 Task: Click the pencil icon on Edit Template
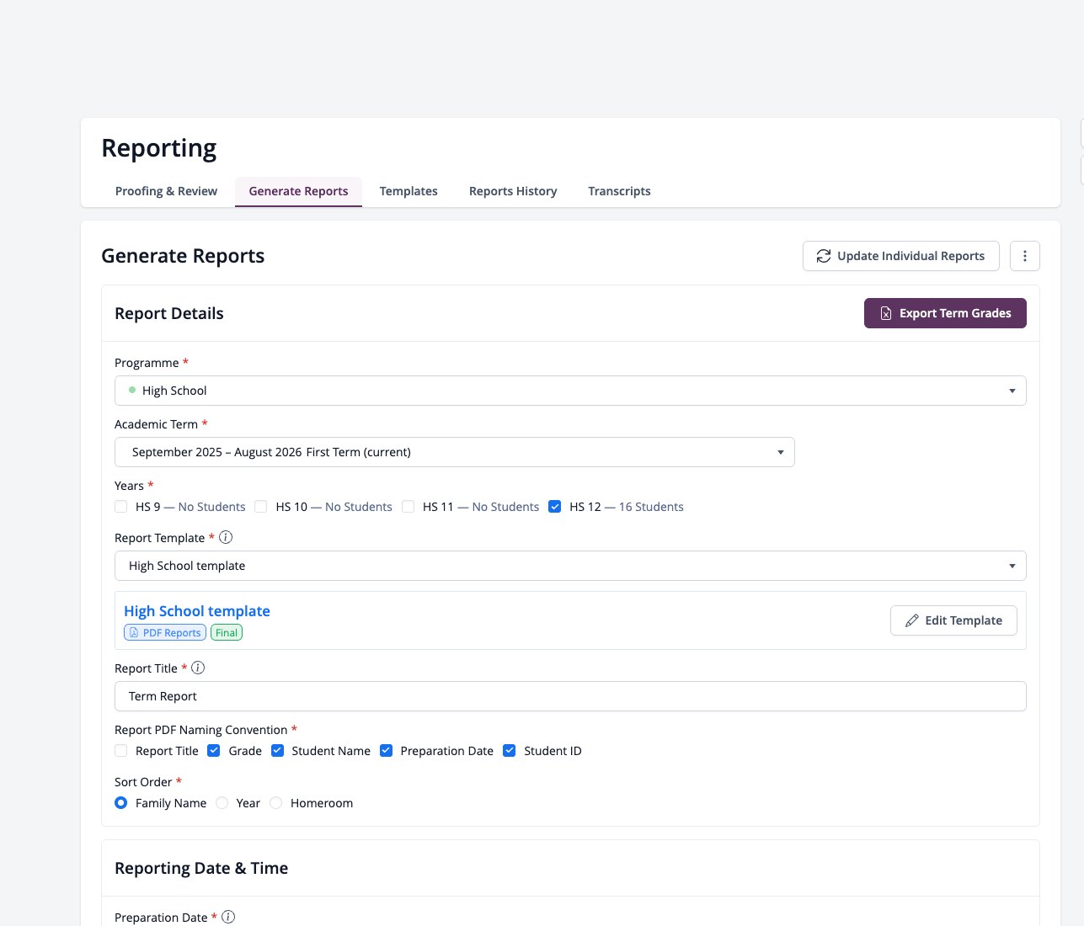(911, 620)
